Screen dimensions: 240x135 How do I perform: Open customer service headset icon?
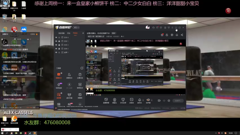[153, 28]
